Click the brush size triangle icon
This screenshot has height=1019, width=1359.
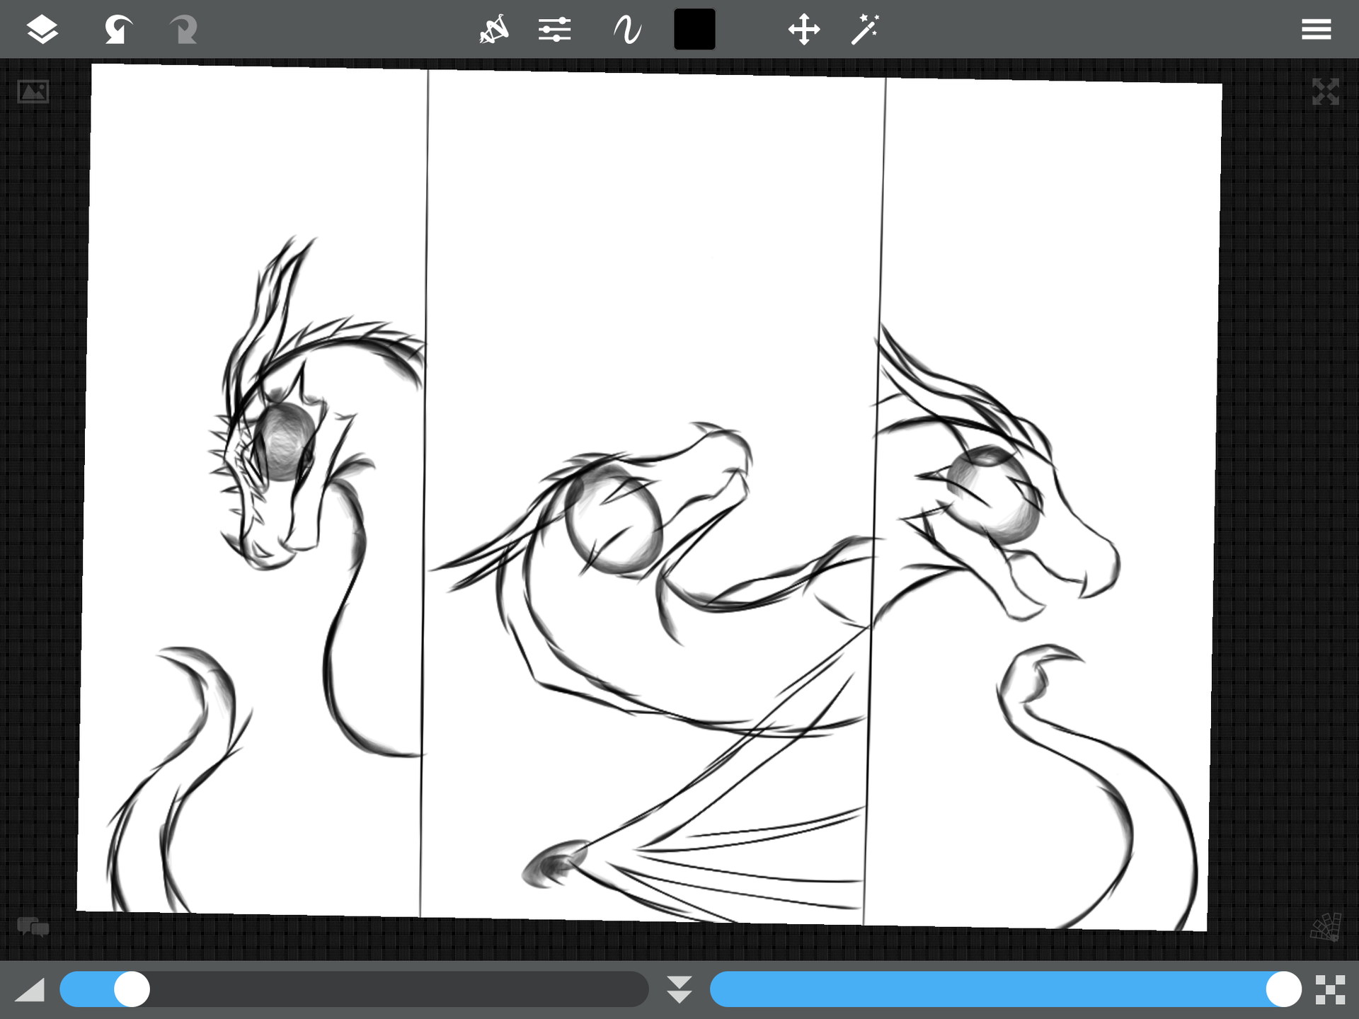30,989
